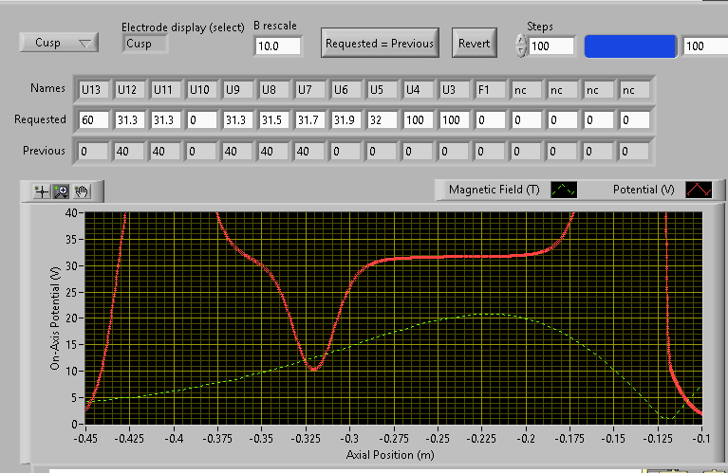Click the Steps numeric input field
Image resolution: width=728 pixels, height=473 pixels.
552,45
